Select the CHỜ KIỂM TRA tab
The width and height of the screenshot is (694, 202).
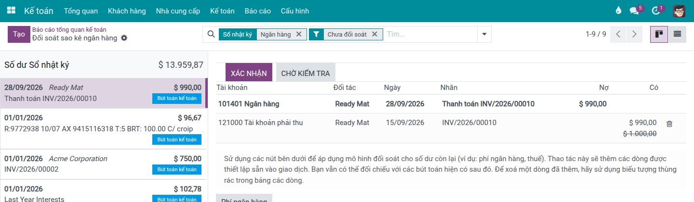306,74
